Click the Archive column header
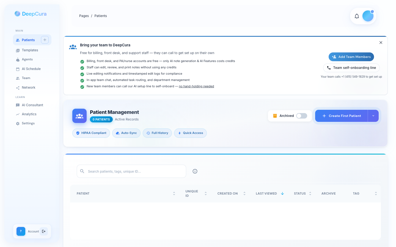Screen dimensions: 396x247 (x=329, y=193)
